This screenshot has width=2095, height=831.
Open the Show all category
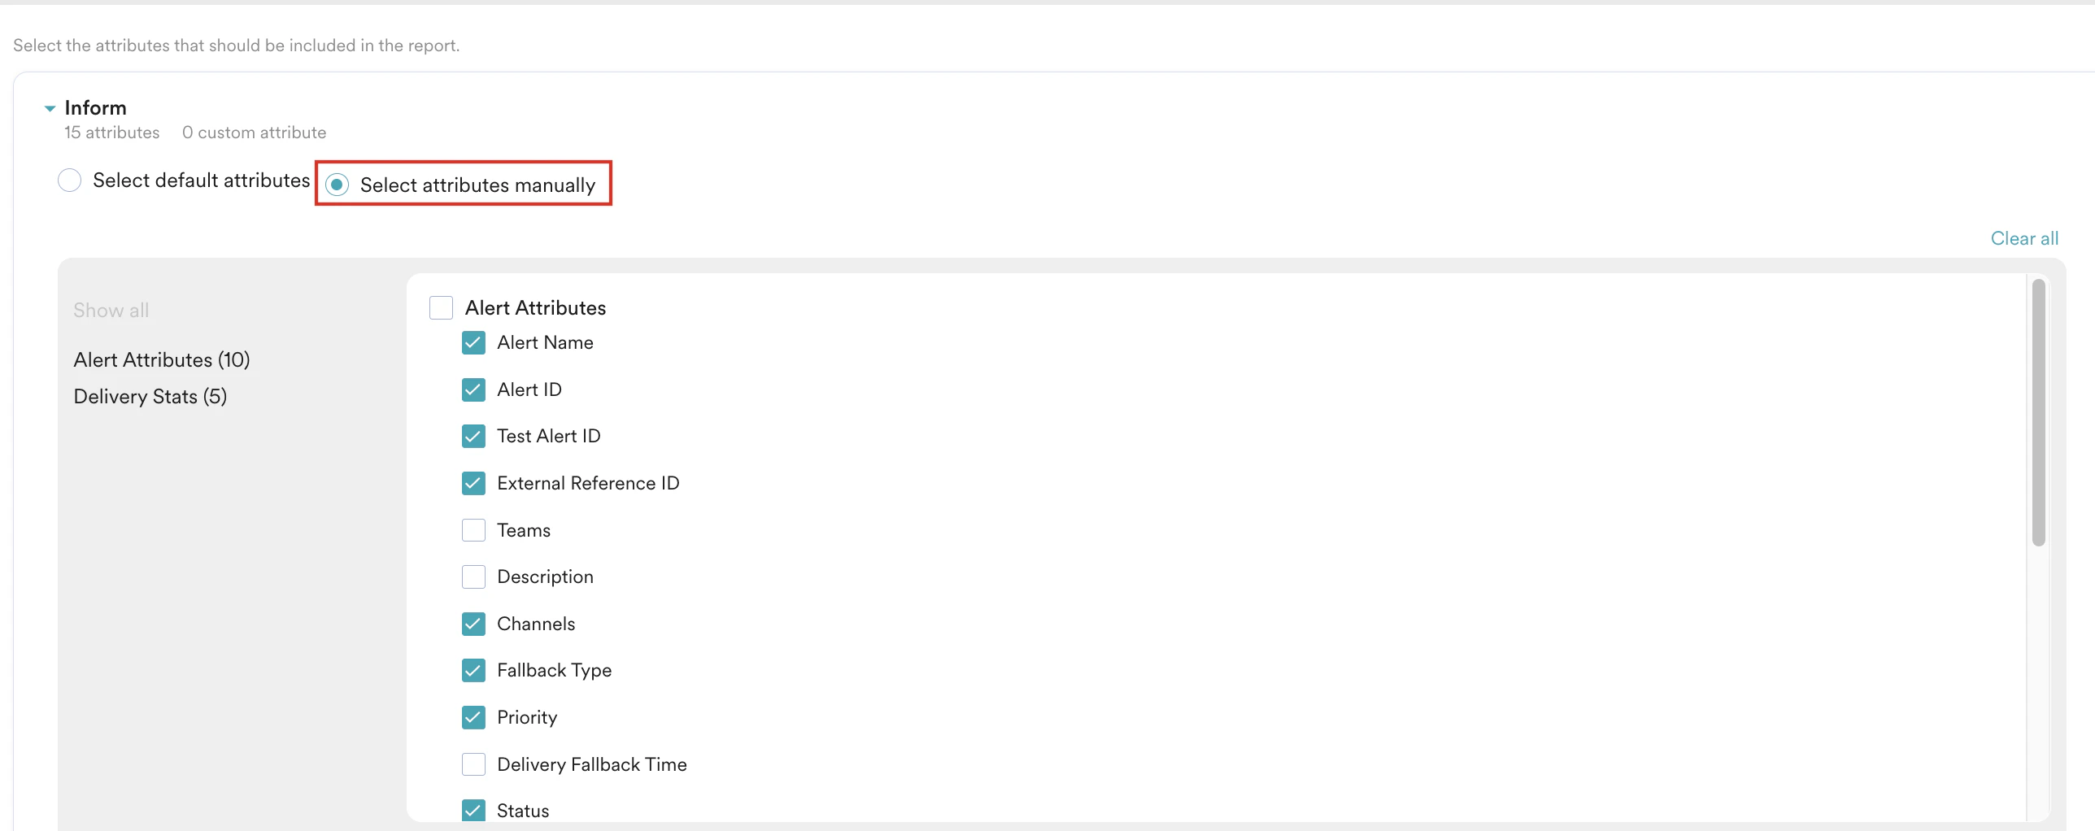(x=111, y=310)
